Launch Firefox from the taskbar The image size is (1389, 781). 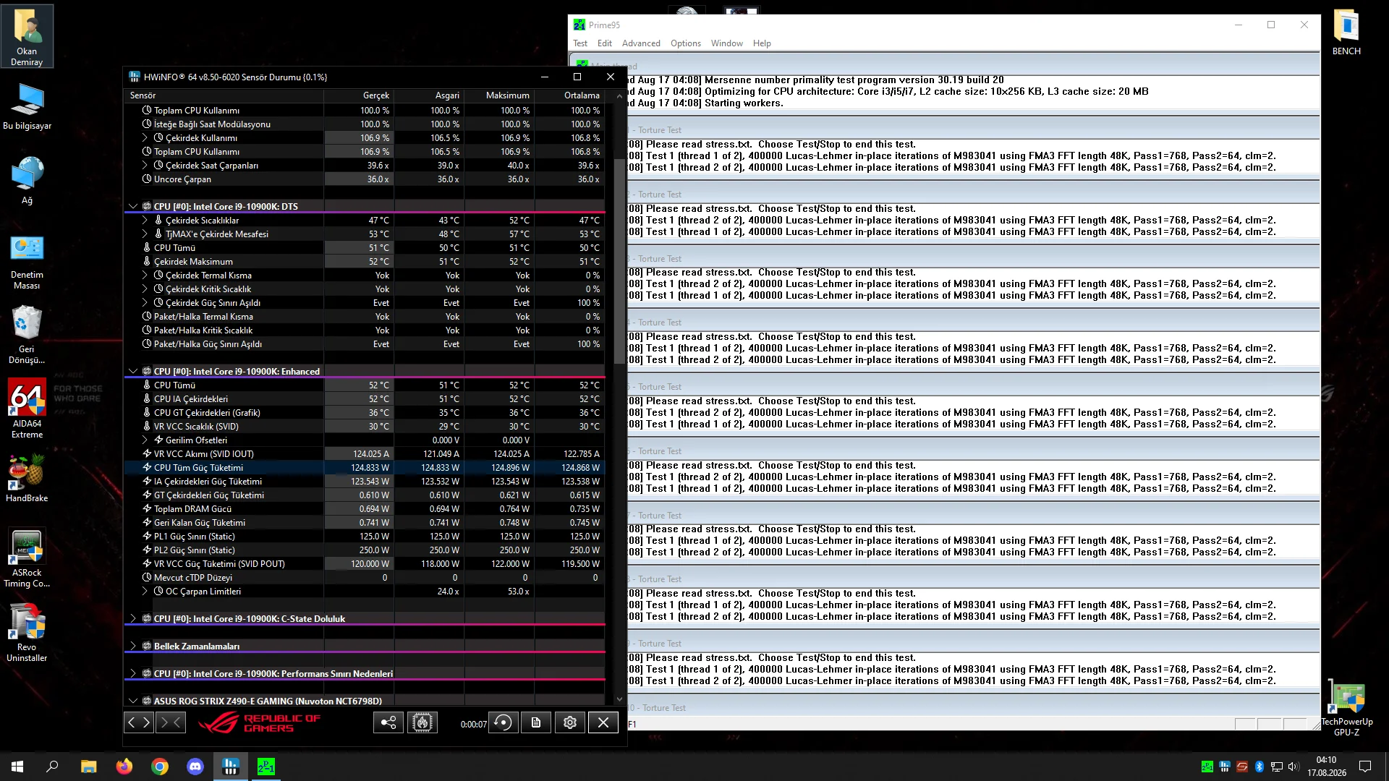(124, 767)
